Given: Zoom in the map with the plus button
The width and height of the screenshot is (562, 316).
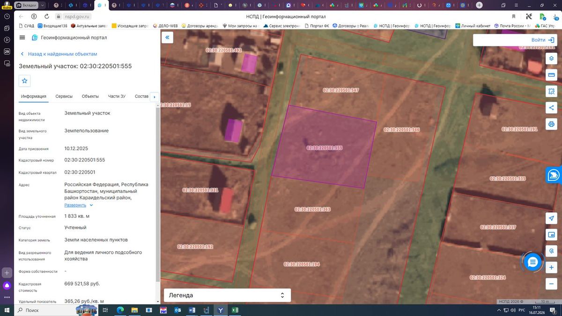Looking at the screenshot, I should [x=551, y=267].
